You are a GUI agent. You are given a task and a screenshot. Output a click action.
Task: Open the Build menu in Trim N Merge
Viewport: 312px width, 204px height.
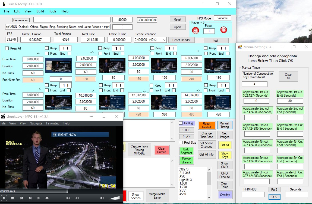pyautogui.click(x=40, y=11)
